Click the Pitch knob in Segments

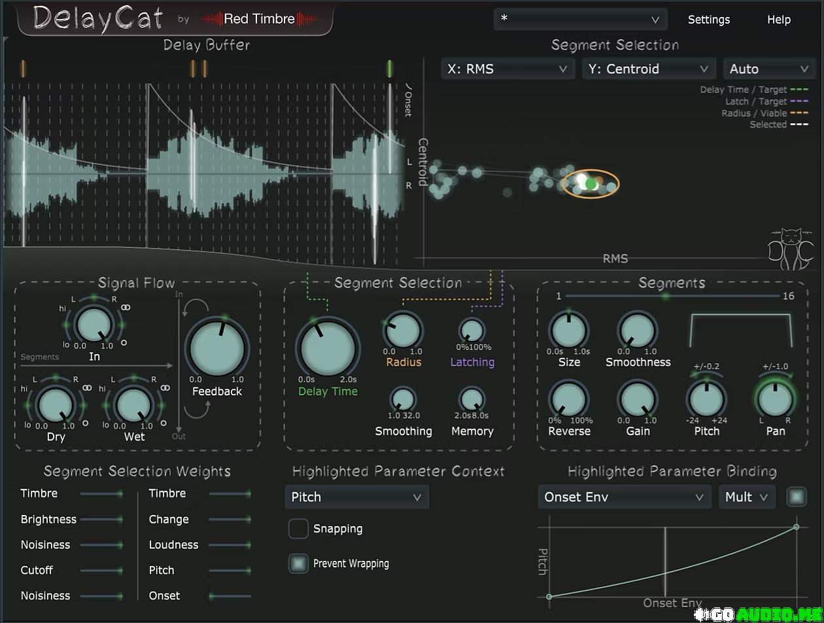706,399
